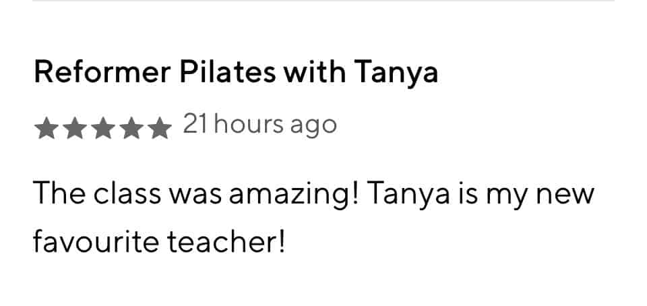Open the "Reformer Pilates with Tanya" review title
Image resolution: width=647 pixels, height=306 pixels.
click(236, 73)
